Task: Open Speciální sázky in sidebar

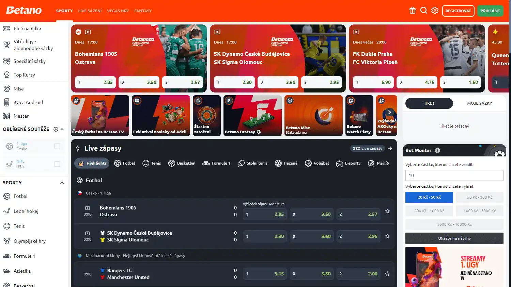Action: (x=34, y=61)
